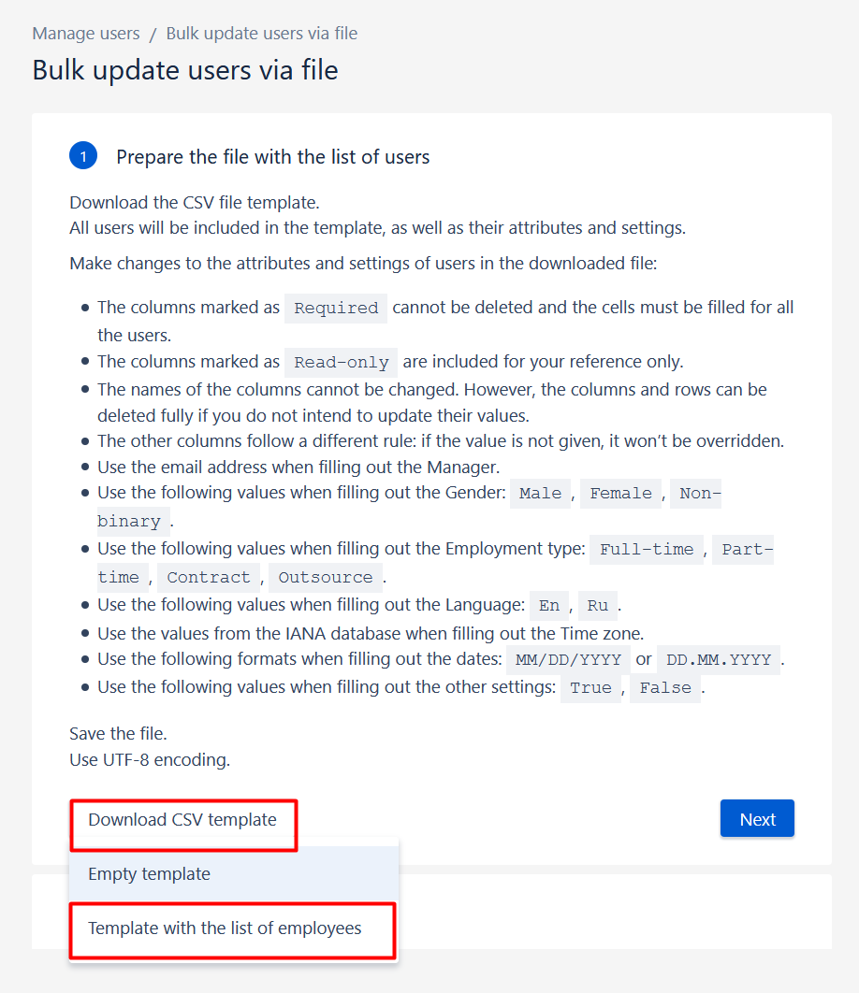
Task: Go to Manage users breadcrumb
Action: (85, 33)
